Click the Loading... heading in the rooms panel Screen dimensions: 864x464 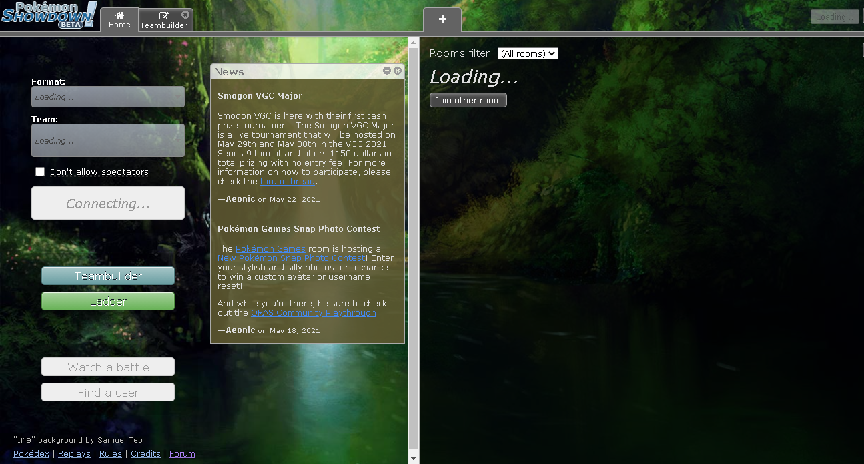474,77
